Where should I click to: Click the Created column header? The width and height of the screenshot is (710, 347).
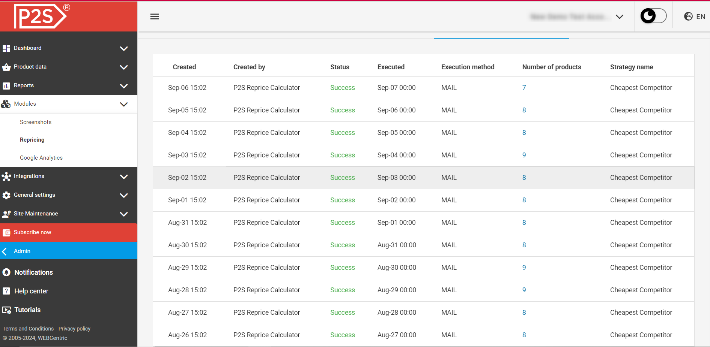click(x=184, y=67)
